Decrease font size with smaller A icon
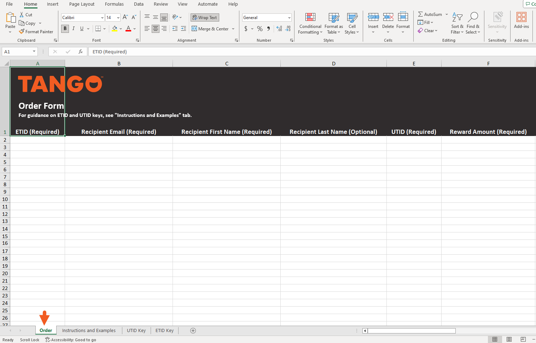 (x=134, y=17)
